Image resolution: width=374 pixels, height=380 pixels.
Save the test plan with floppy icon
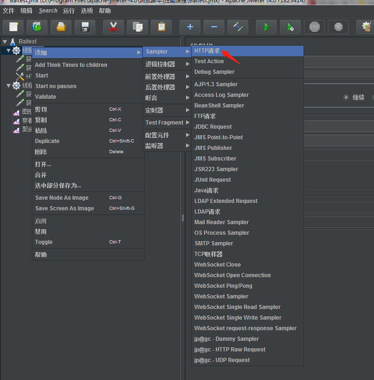[85, 27]
